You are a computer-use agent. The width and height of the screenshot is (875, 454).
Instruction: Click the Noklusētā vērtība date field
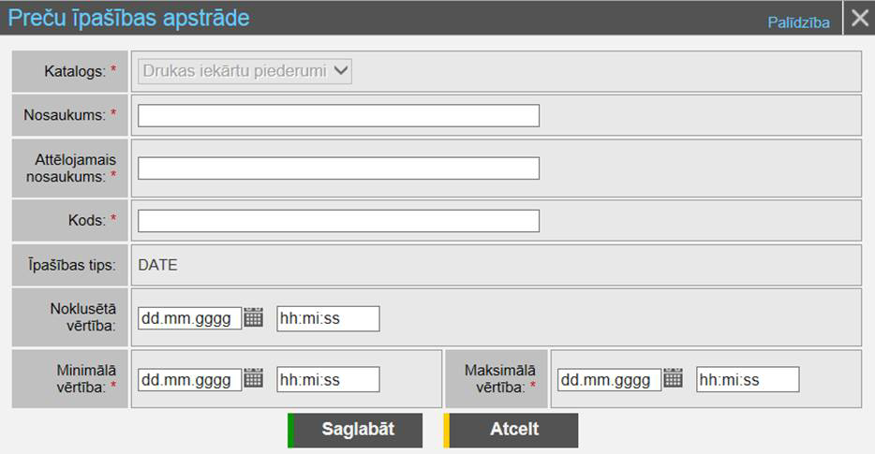(x=189, y=318)
